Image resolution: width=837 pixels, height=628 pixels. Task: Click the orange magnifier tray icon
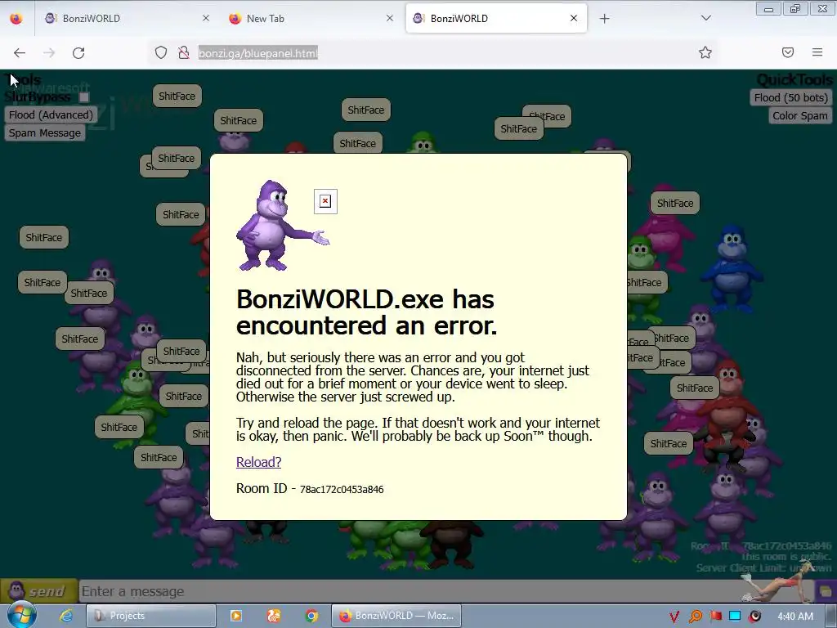(695, 617)
